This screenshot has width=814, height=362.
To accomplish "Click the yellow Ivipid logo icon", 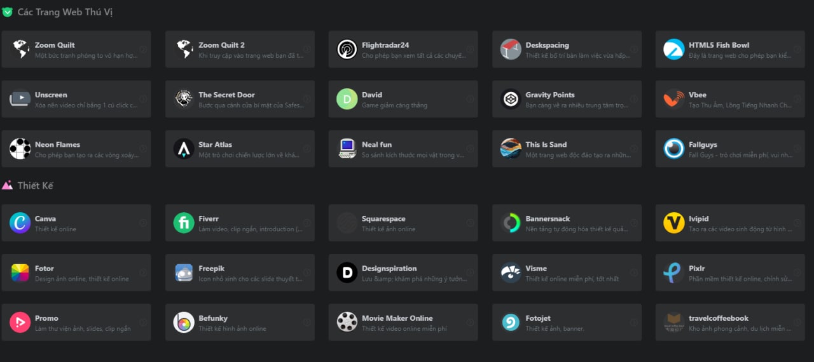I will 674,223.
